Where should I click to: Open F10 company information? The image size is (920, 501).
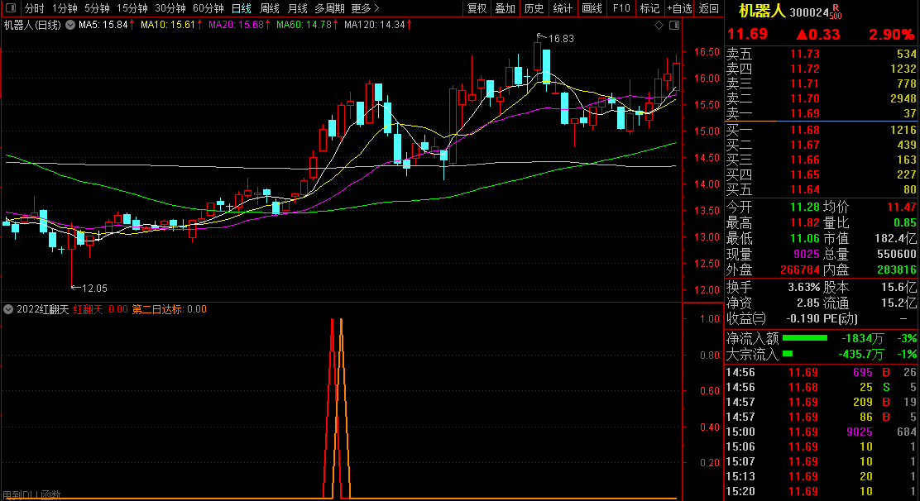click(621, 8)
